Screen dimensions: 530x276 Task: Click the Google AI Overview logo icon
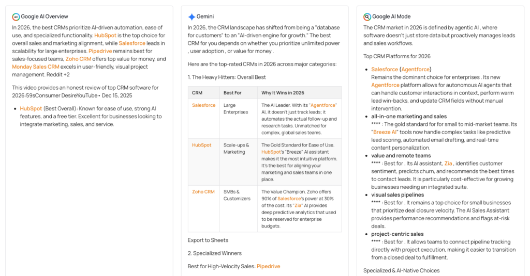pyautogui.click(x=16, y=17)
